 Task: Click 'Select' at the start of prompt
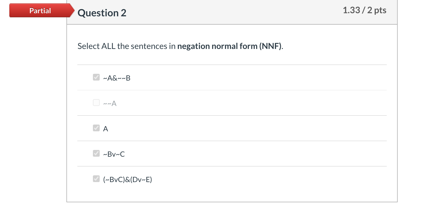pos(89,46)
